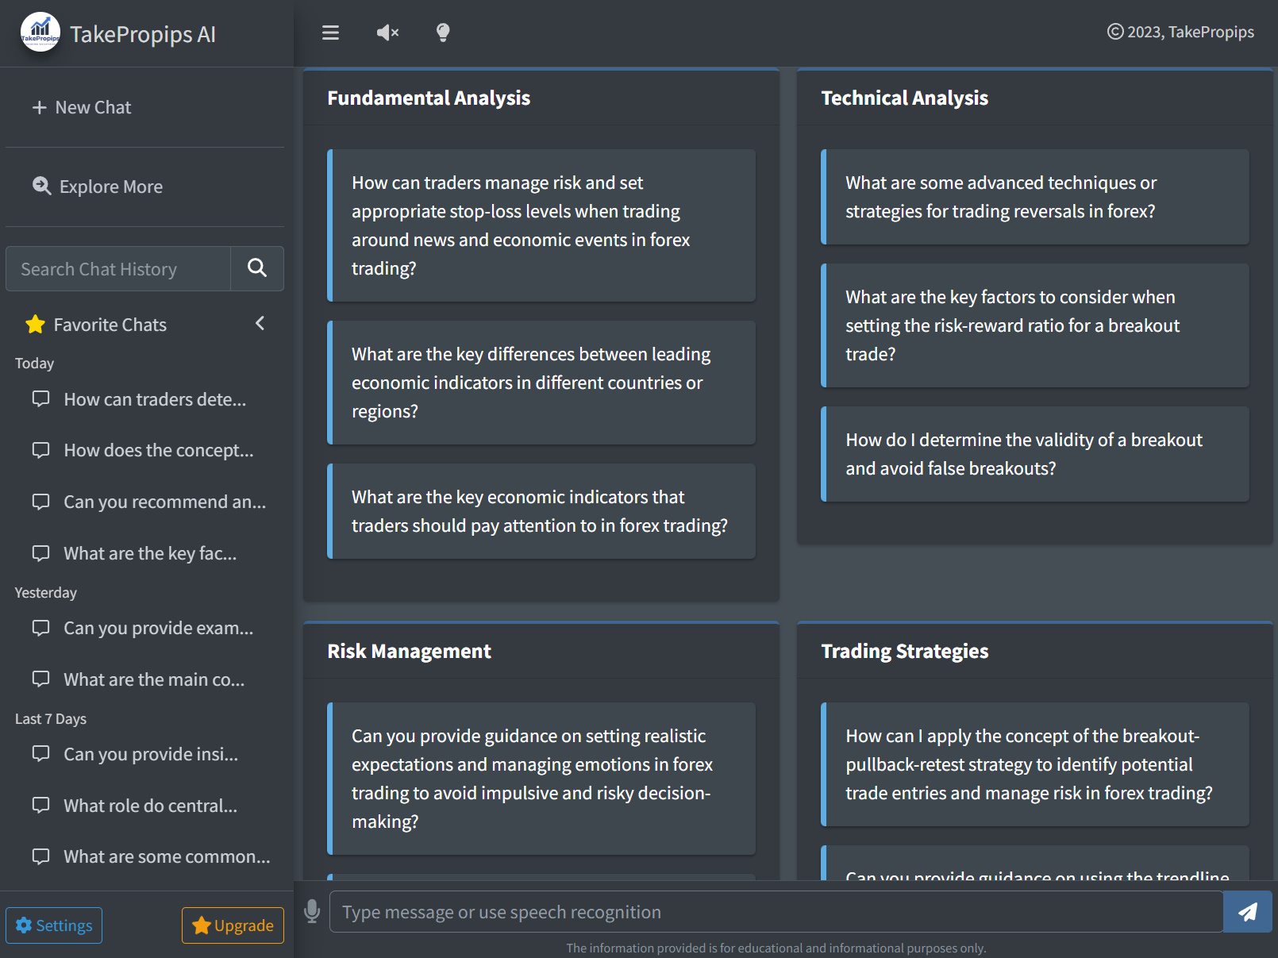Click the Technical Analysis heading
This screenshot has height=958, width=1278.
point(904,98)
